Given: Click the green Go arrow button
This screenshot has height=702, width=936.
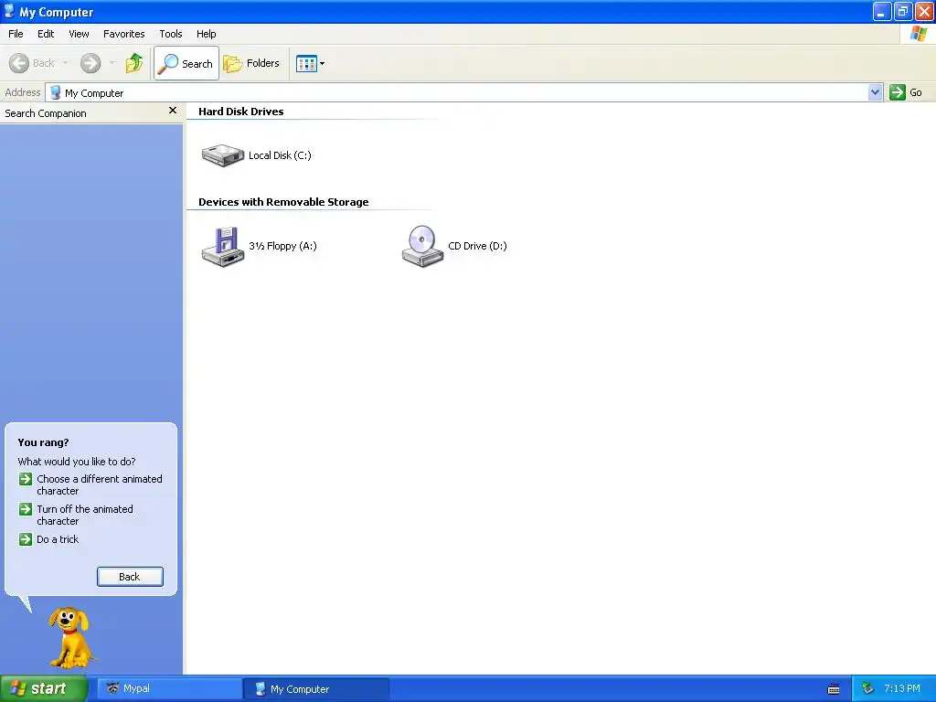Looking at the screenshot, I should [898, 92].
